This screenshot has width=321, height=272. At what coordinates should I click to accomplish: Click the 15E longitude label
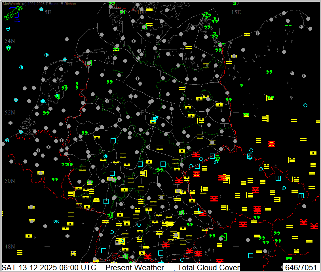236,12
